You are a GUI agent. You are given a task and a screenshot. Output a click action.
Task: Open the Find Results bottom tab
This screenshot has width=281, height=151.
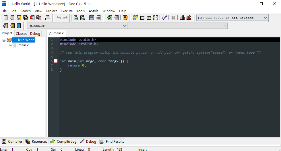pos(112,141)
